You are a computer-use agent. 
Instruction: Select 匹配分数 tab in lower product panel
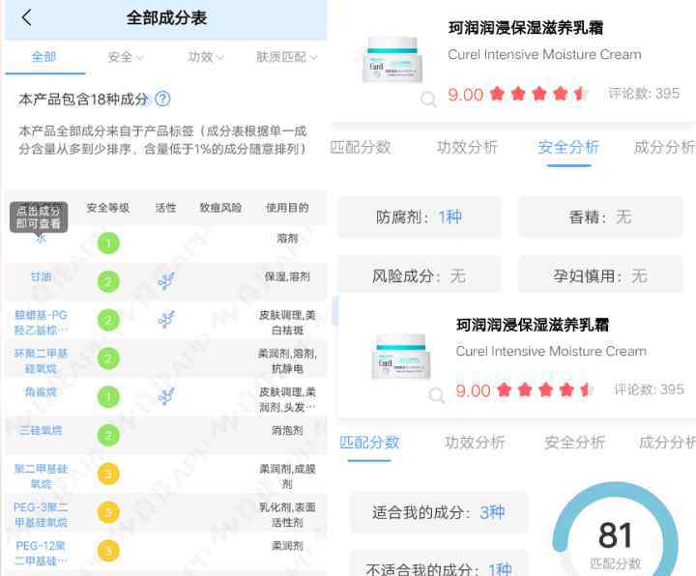pos(369,443)
